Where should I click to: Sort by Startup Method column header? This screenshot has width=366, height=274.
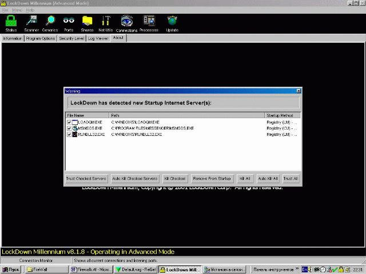pyautogui.click(x=283, y=115)
